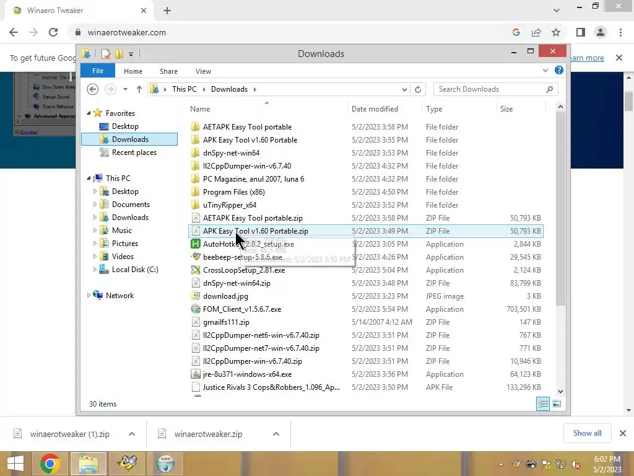The image size is (634, 476).
Task: Show hidden system tray icons
Action: pyautogui.click(x=502, y=465)
